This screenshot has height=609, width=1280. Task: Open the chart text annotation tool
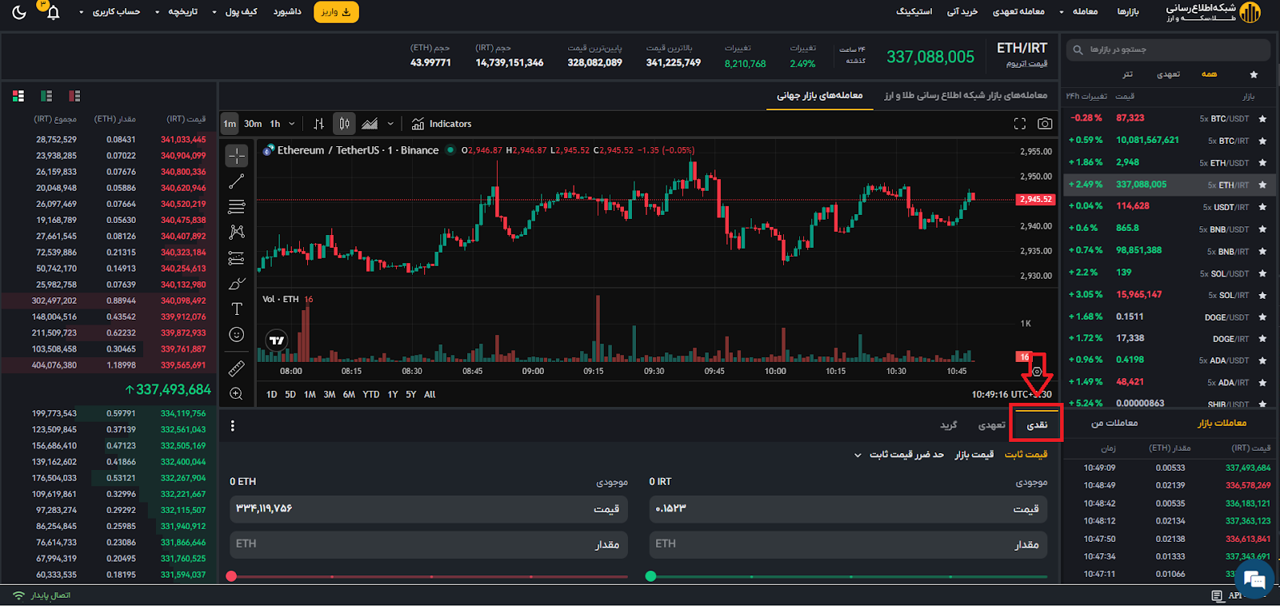coord(237,308)
